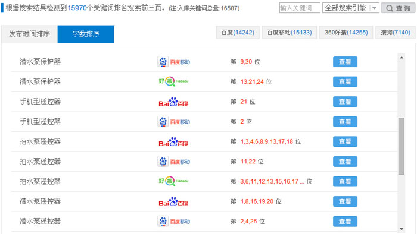The image size is (417, 234).
Task: Click 查看 for 抽水泵遥控器 Haosou row
Action: coord(345,182)
